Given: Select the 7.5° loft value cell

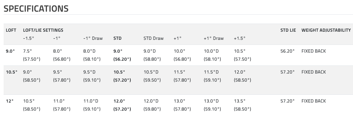Looking at the screenshot, I should tap(28, 51).
